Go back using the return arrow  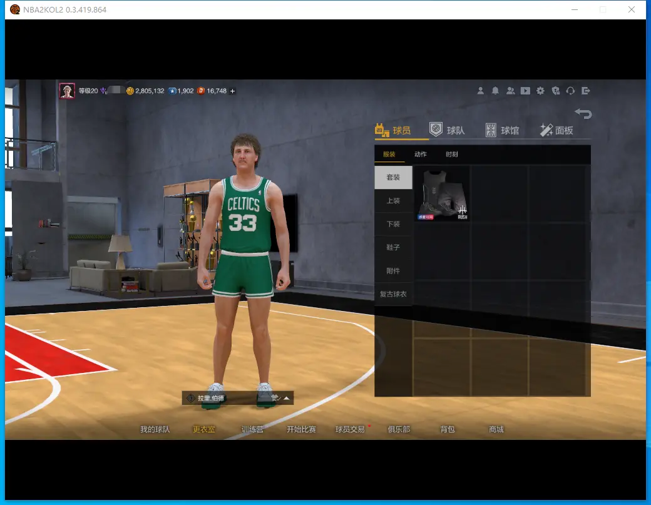coord(583,113)
